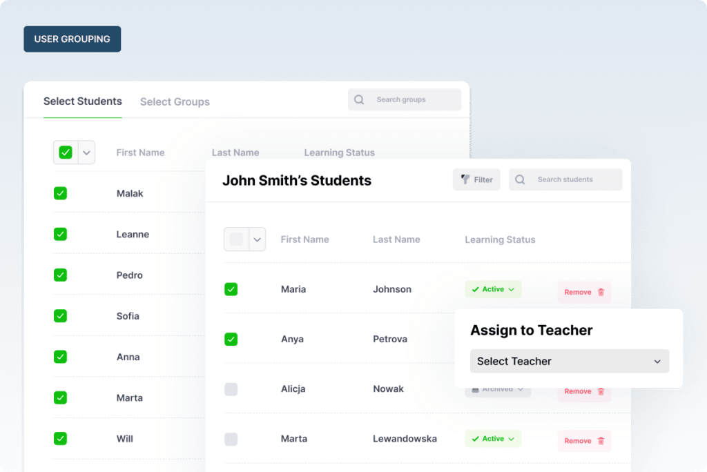Image resolution: width=707 pixels, height=472 pixels.
Task: Click trash icon in Maria Johnson's row
Action: pos(601,292)
